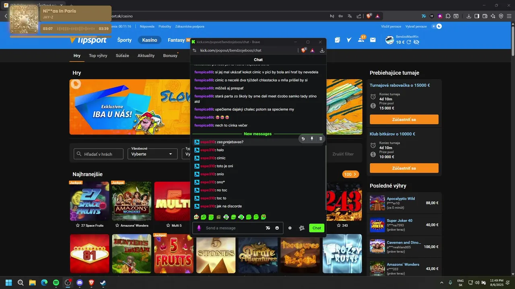Open the translate page icon in address bar
This screenshot has width=515, height=289.
click(350, 16)
